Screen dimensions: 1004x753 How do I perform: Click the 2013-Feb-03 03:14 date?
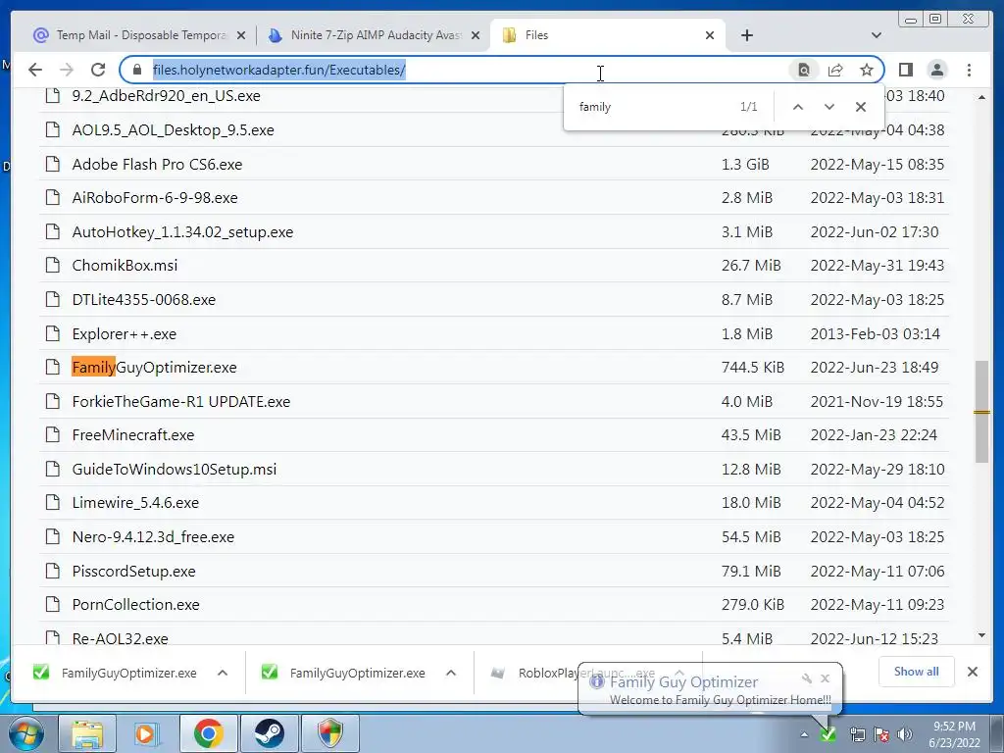(x=875, y=333)
